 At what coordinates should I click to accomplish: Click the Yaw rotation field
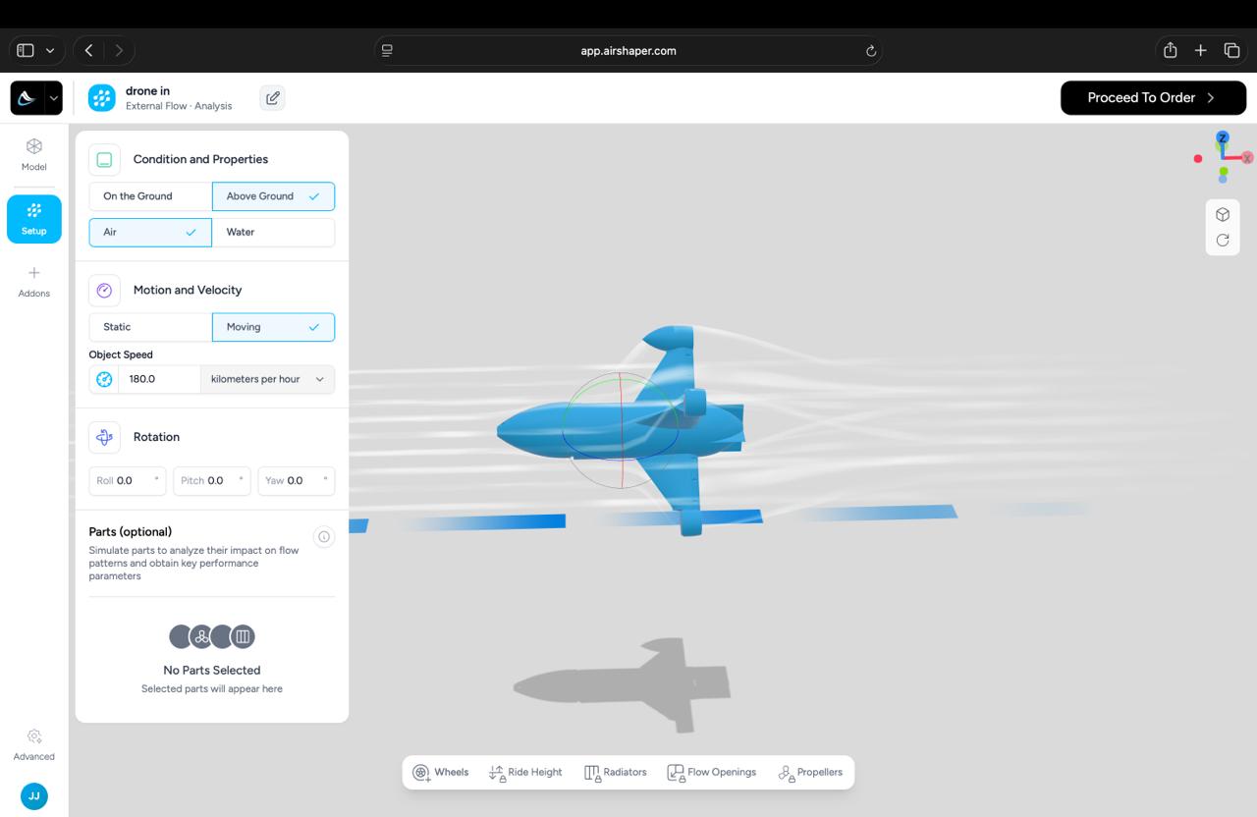(297, 481)
